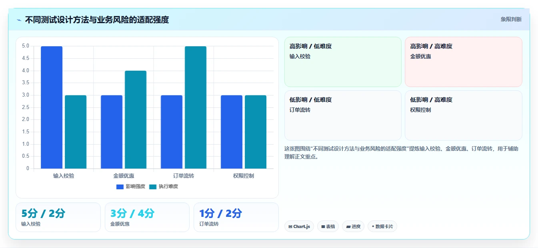Viewport: 538px width, 248px height.
Task: Click the 2.5 y-axis value
Action: pyautogui.click(x=25, y=107)
